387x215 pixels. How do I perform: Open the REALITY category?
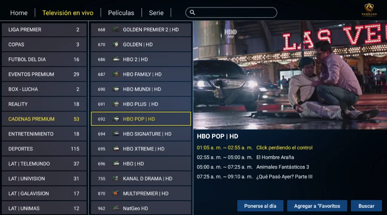[44, 104]
